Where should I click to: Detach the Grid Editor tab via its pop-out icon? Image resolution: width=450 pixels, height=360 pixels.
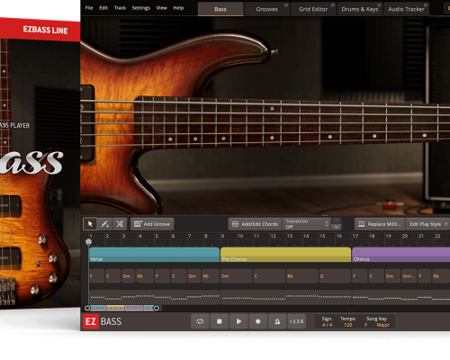tap(333, 5)
